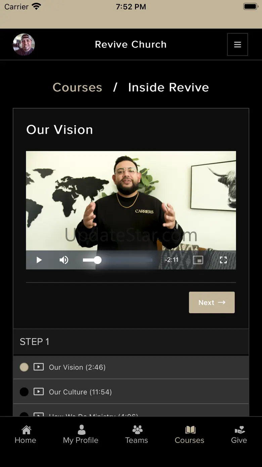This screenshot has height=467, width=262.
Task: Collapse the STEP 1 section header
Action: (x=131, y=342)
